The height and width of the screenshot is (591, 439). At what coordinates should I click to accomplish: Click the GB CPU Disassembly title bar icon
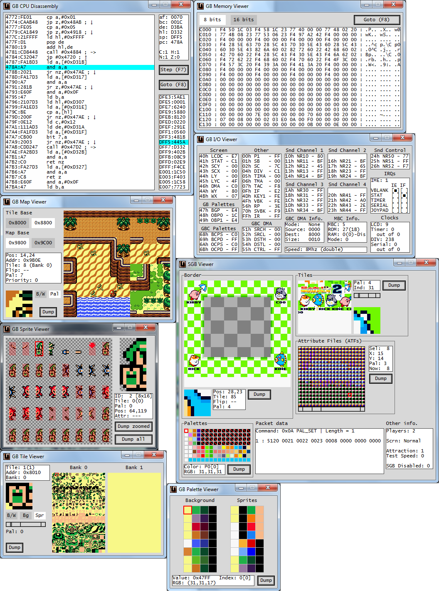pos(7,6)
